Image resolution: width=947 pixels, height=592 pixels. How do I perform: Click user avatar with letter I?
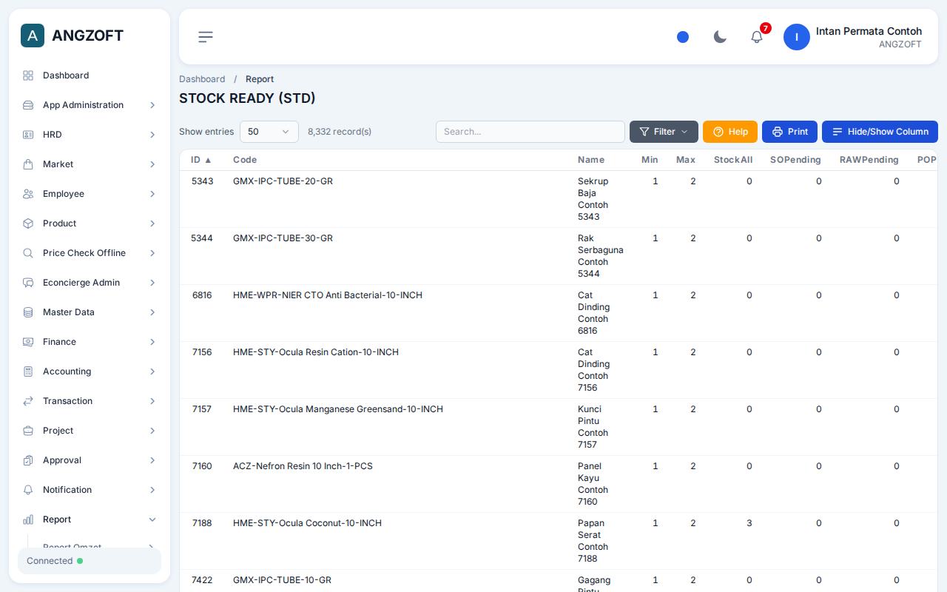pos(797,37)
